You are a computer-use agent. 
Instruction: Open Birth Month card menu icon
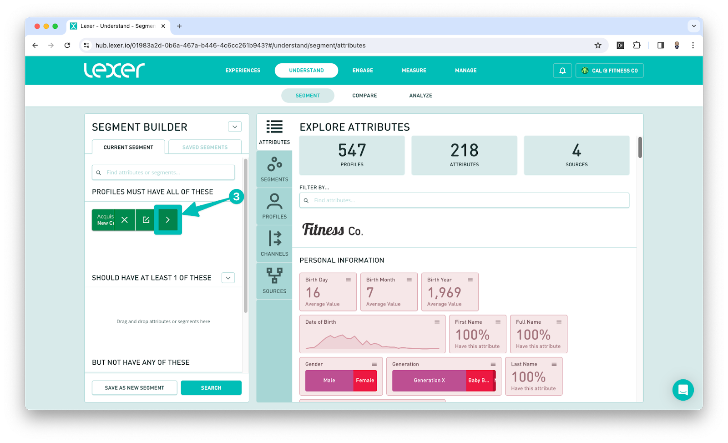click(x=409, y=280)
